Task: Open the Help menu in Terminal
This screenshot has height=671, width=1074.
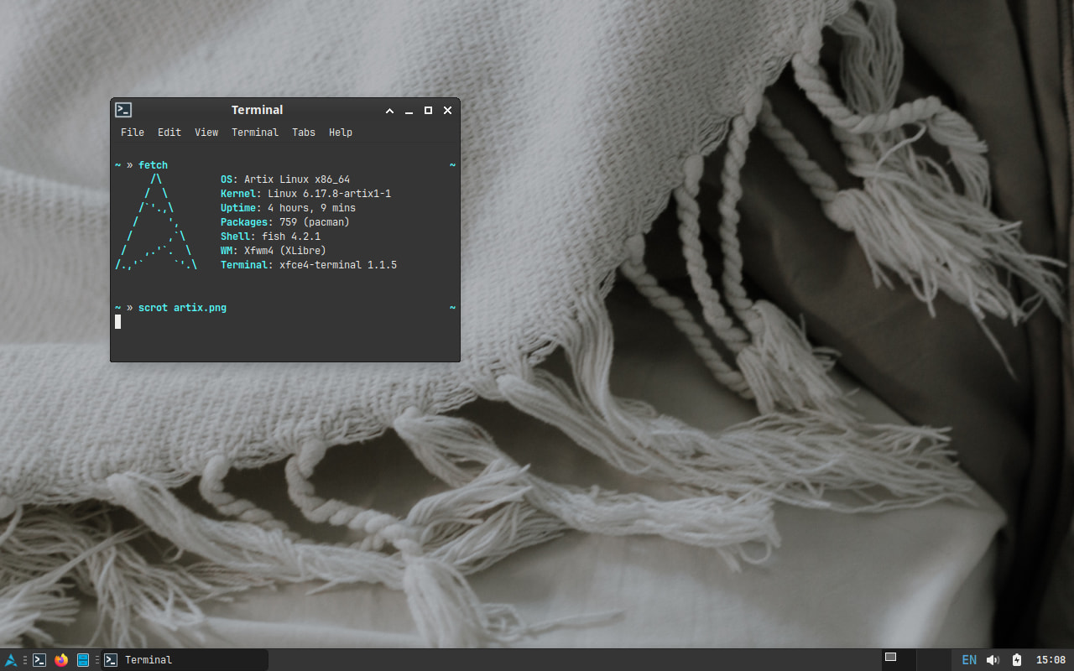Action: click(341, 133)
